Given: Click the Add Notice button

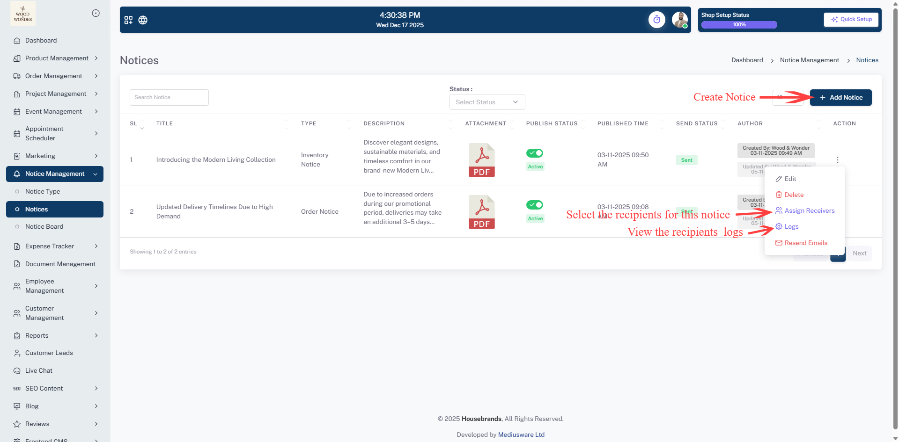Looking at the screenshot, I should [840, 97].
